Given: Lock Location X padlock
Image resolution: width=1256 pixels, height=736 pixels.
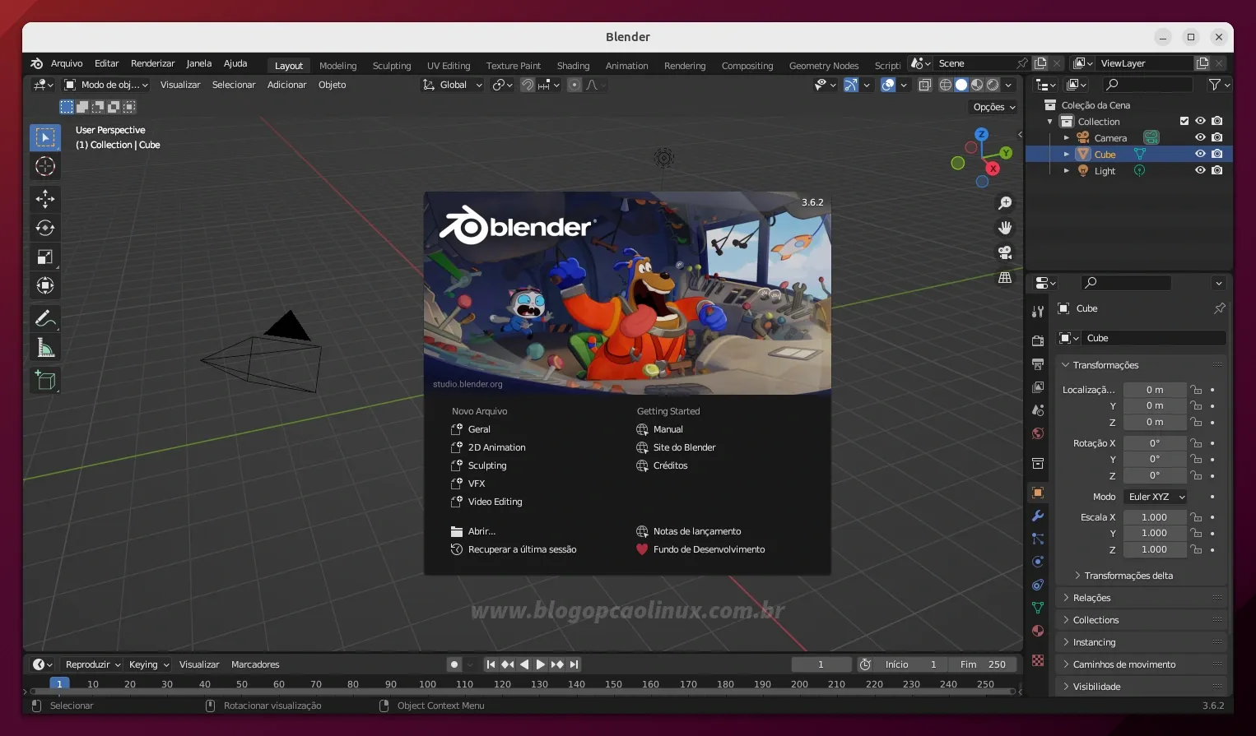Looking at the screenshot, I should pos(1197,390).
